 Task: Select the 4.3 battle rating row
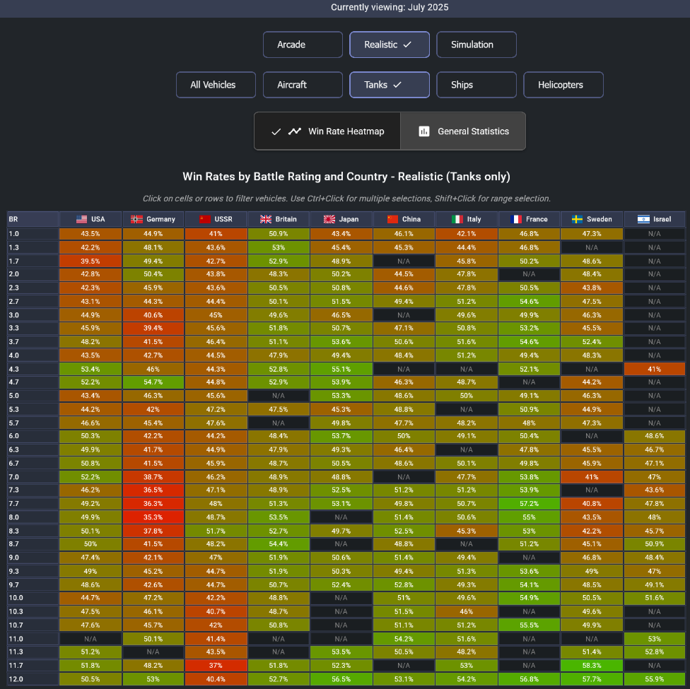click(33, 369)
